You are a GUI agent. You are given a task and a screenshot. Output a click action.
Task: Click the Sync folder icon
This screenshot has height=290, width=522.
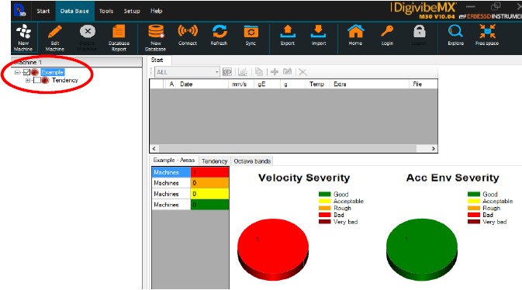tap(251, 35)
